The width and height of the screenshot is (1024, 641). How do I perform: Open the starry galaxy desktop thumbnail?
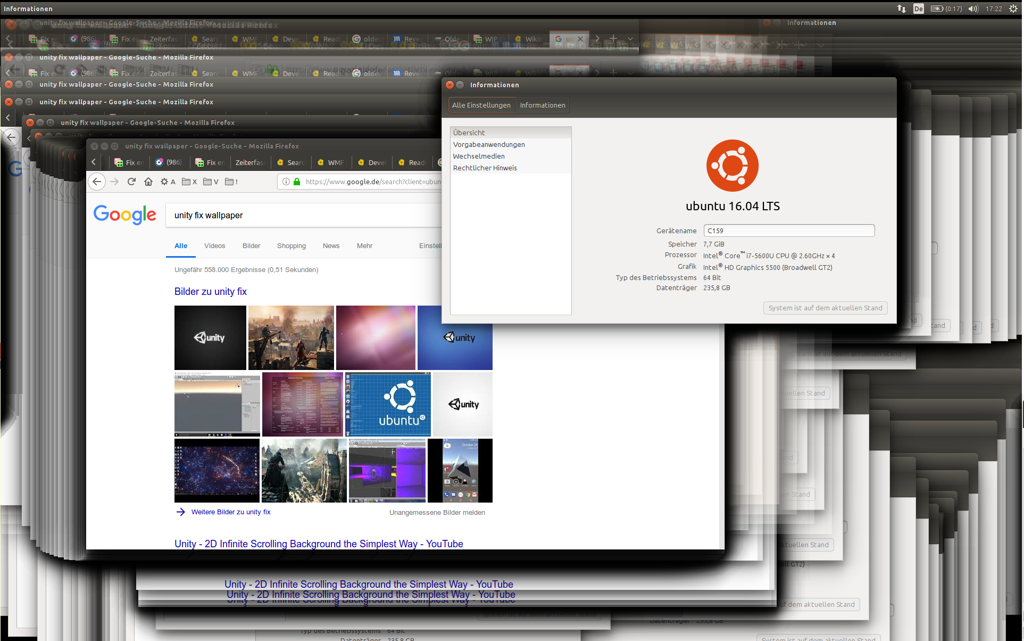click(x=217, y=471)
